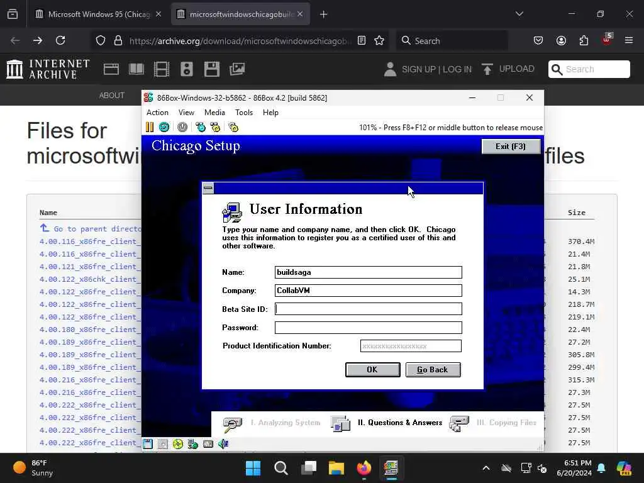Open Windows taskbar search

[281, 468]
